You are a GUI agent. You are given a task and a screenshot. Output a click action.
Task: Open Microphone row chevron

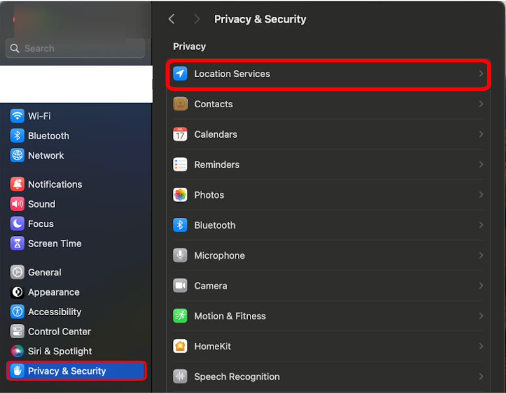[x=481, y=255]
